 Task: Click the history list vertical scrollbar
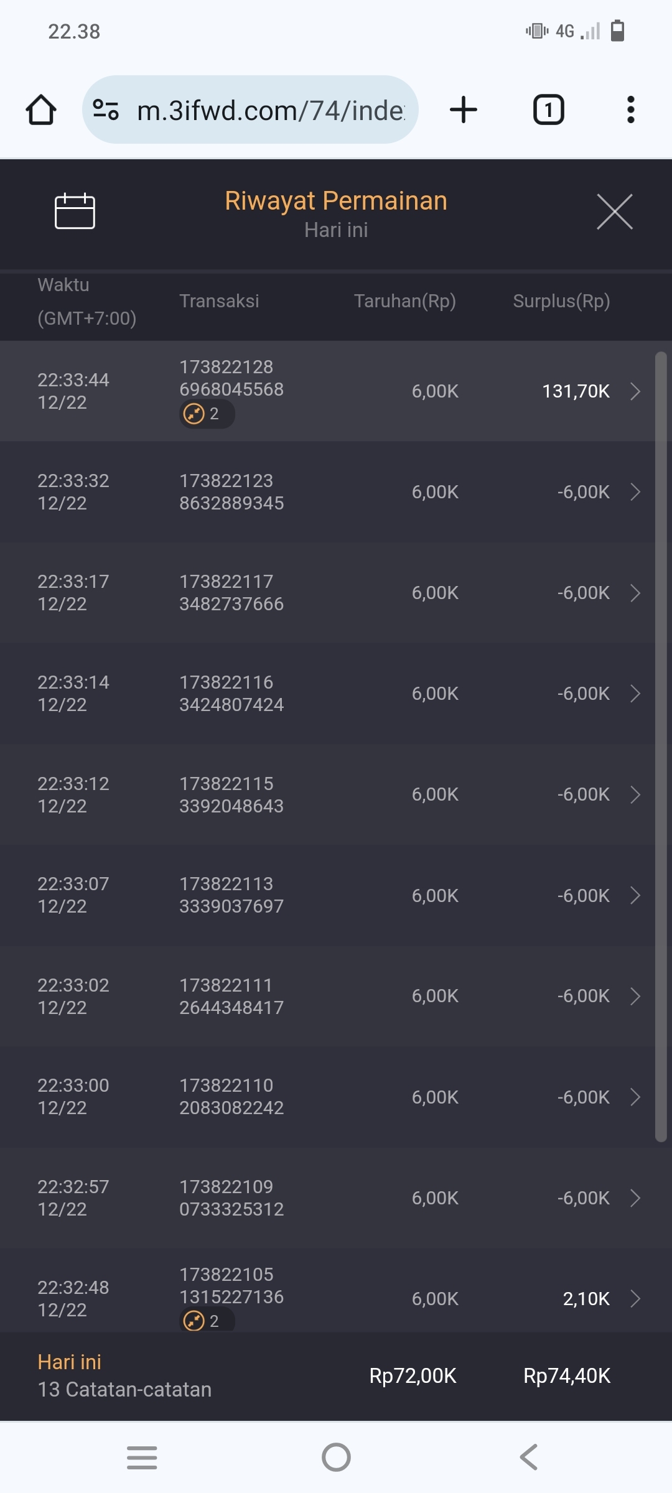pyautogui.click(x=661, y=746)
